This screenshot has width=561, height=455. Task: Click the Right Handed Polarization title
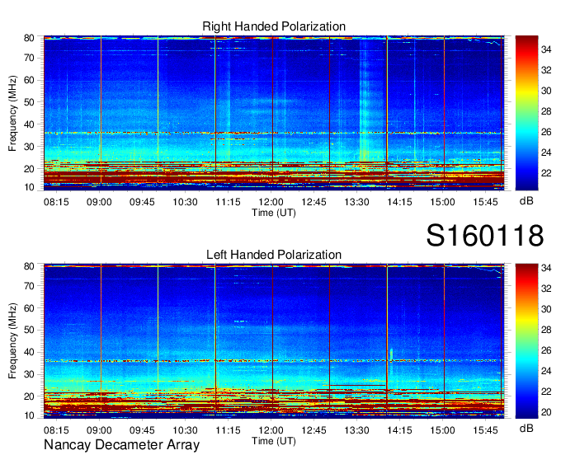(274, 26)
